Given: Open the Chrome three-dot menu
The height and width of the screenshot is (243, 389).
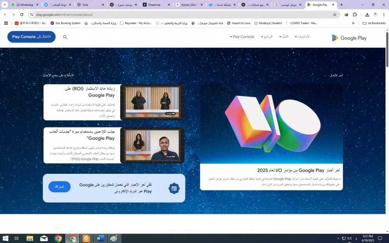Looking at the screenshot, I should pyautogui.click(x=384, y=14).
